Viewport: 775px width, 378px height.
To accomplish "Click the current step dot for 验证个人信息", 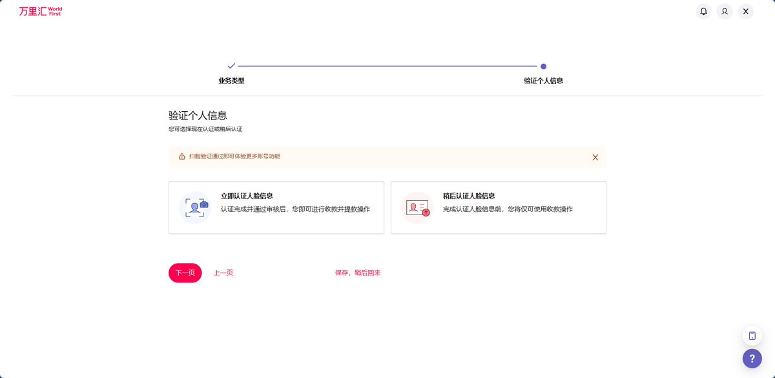I will pyautogui.click(x=543, y=66).
